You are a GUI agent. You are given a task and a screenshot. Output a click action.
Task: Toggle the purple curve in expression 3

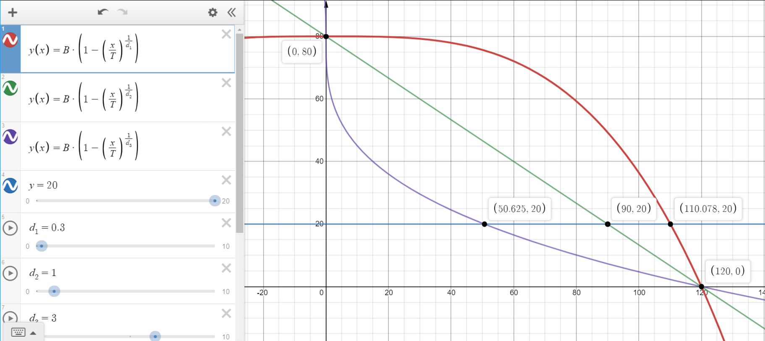tap(10, 137)
